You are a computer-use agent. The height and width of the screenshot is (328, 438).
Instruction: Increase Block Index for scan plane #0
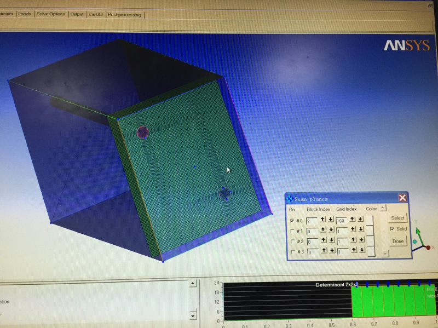[322, 220]
